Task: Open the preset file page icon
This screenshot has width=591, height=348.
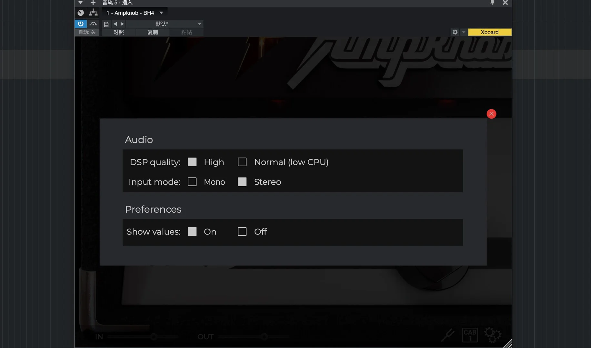Action: [x=106, y=24]
